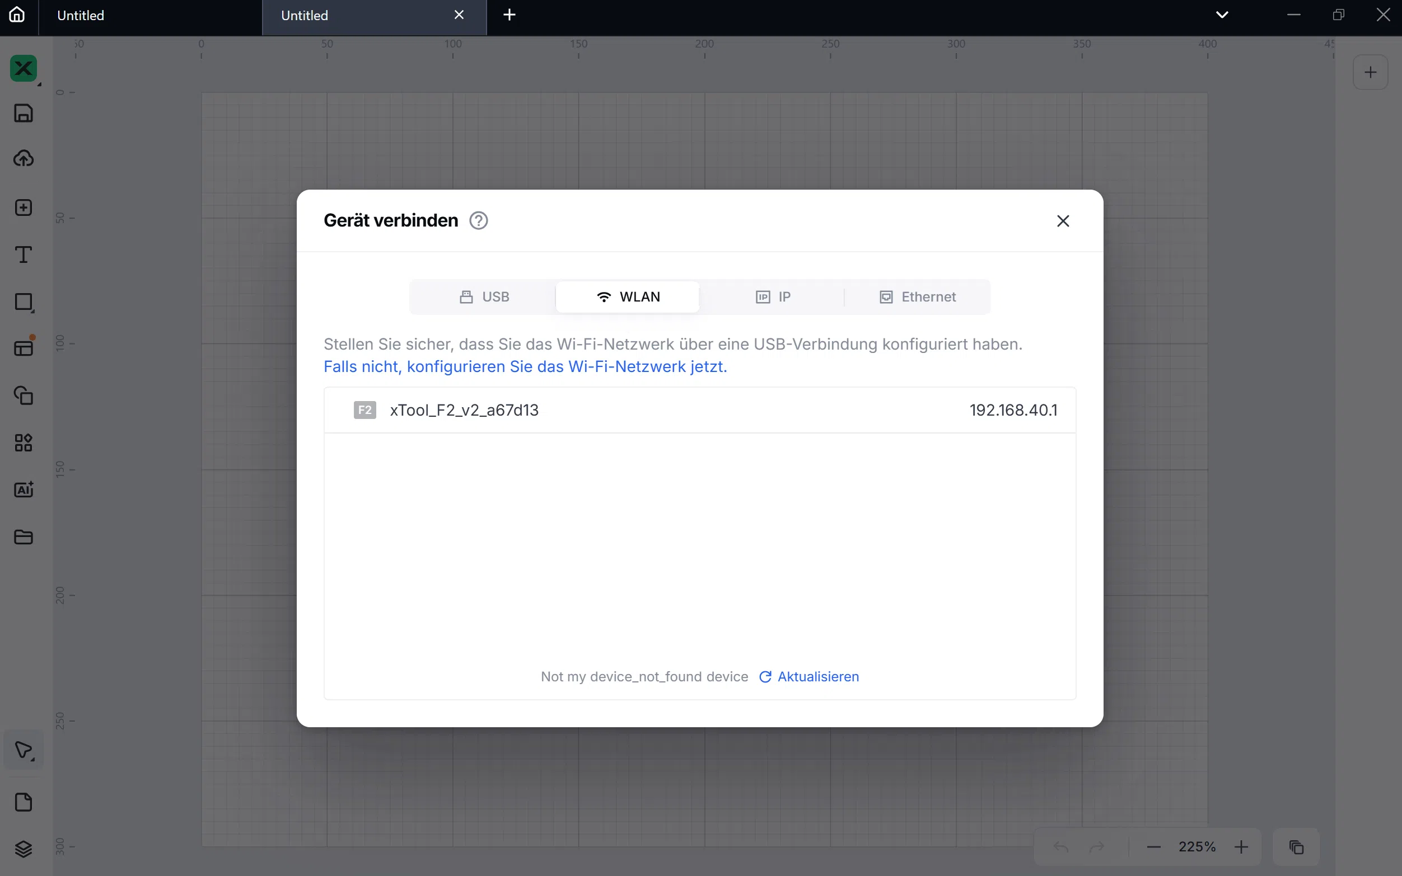Image resolution: width=1402 pixels, height=876 pixels.
Task: Click the Wi-Fi network configuration link
Action: pyautogui.click(x=525, y=367)
